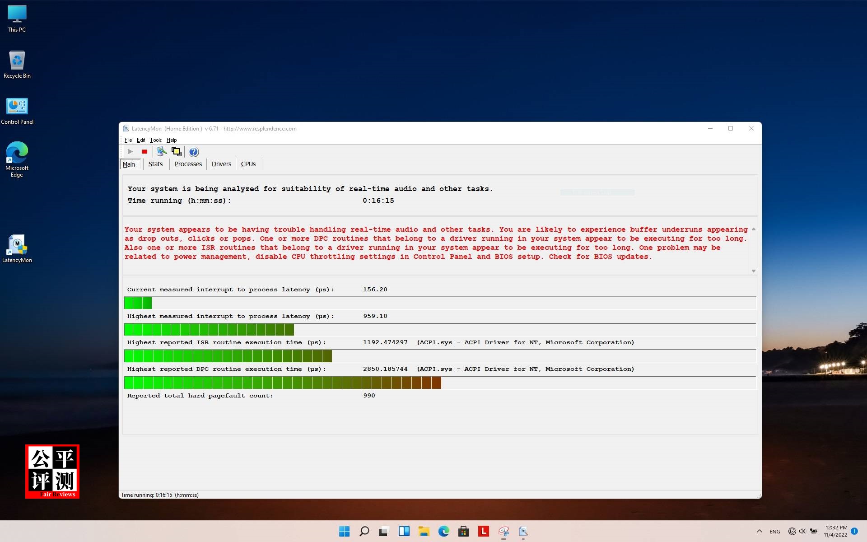Open Microsoft Edge from the taskbar
867x542 pixels.
[444, 532]
